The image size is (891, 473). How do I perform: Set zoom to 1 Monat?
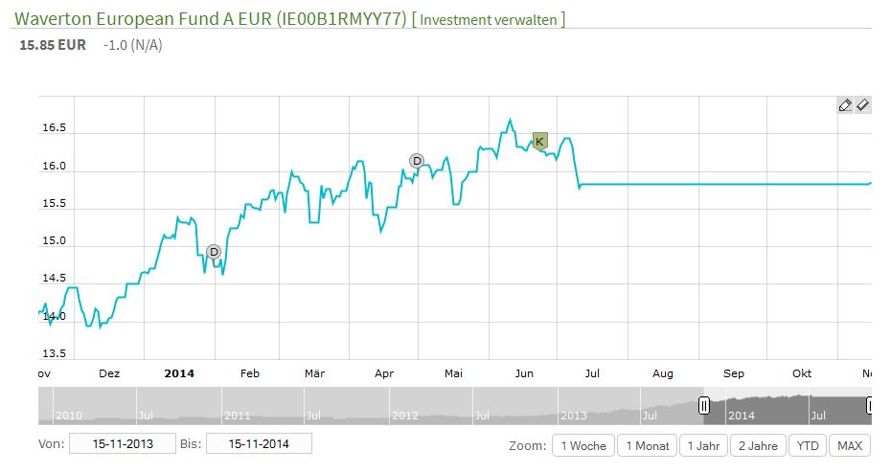(x=647, y=445)
